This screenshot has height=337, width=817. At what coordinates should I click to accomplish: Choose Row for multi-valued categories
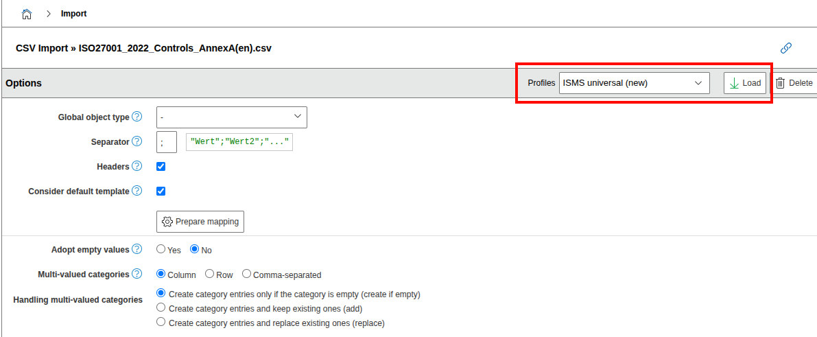point(210,274)
